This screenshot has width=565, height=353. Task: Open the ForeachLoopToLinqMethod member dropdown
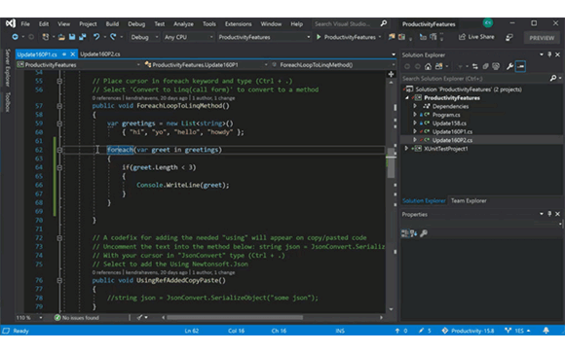point(332,65)
